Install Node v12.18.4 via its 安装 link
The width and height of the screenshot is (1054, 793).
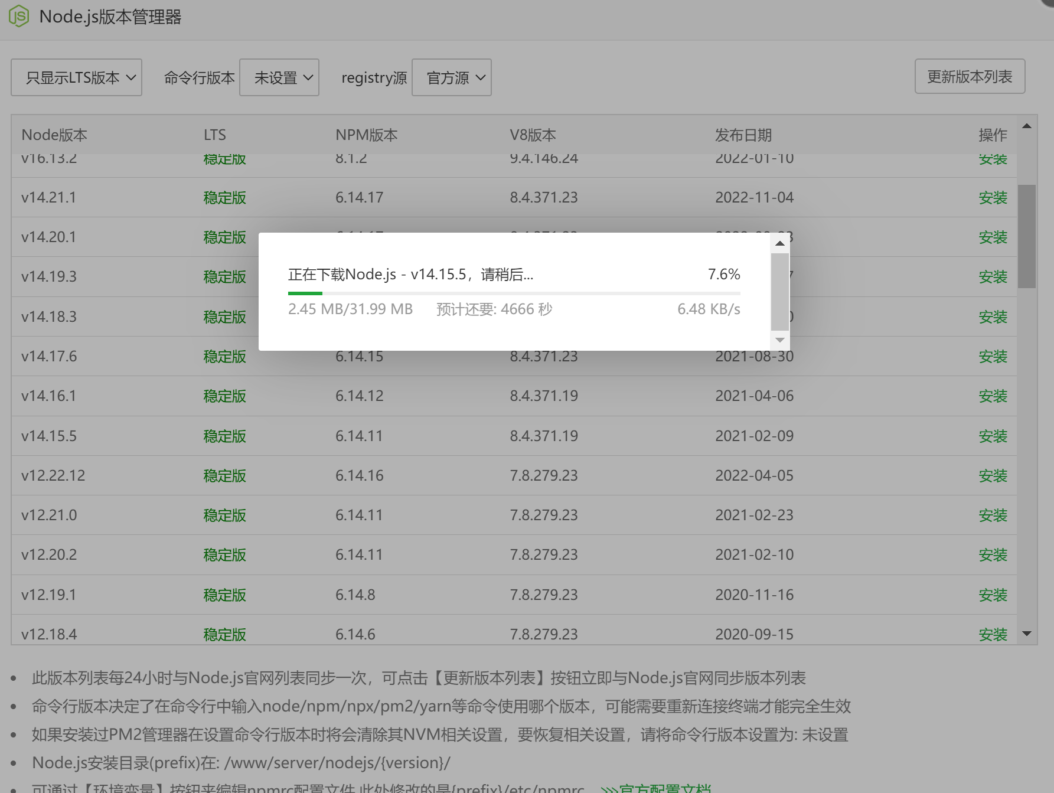(x=993, y=634)
